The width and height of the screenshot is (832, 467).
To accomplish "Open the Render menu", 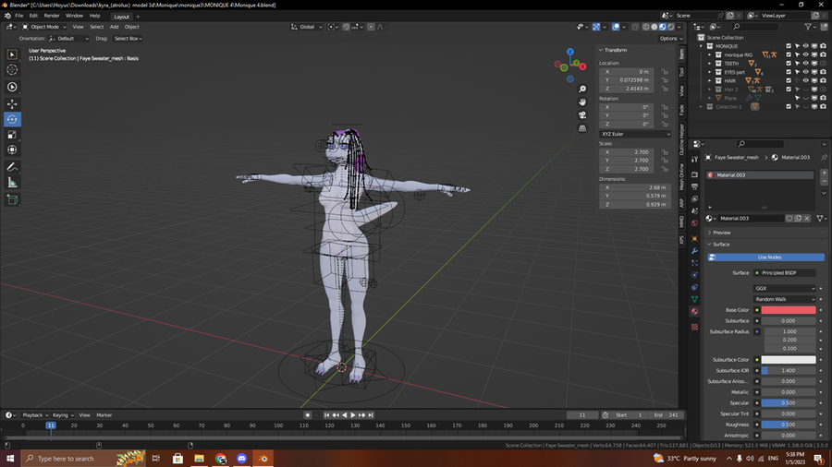I will (52, 16).
